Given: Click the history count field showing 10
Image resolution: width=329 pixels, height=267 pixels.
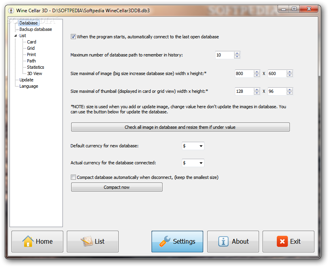Looking at the screenshot, I should pos(225,55).
